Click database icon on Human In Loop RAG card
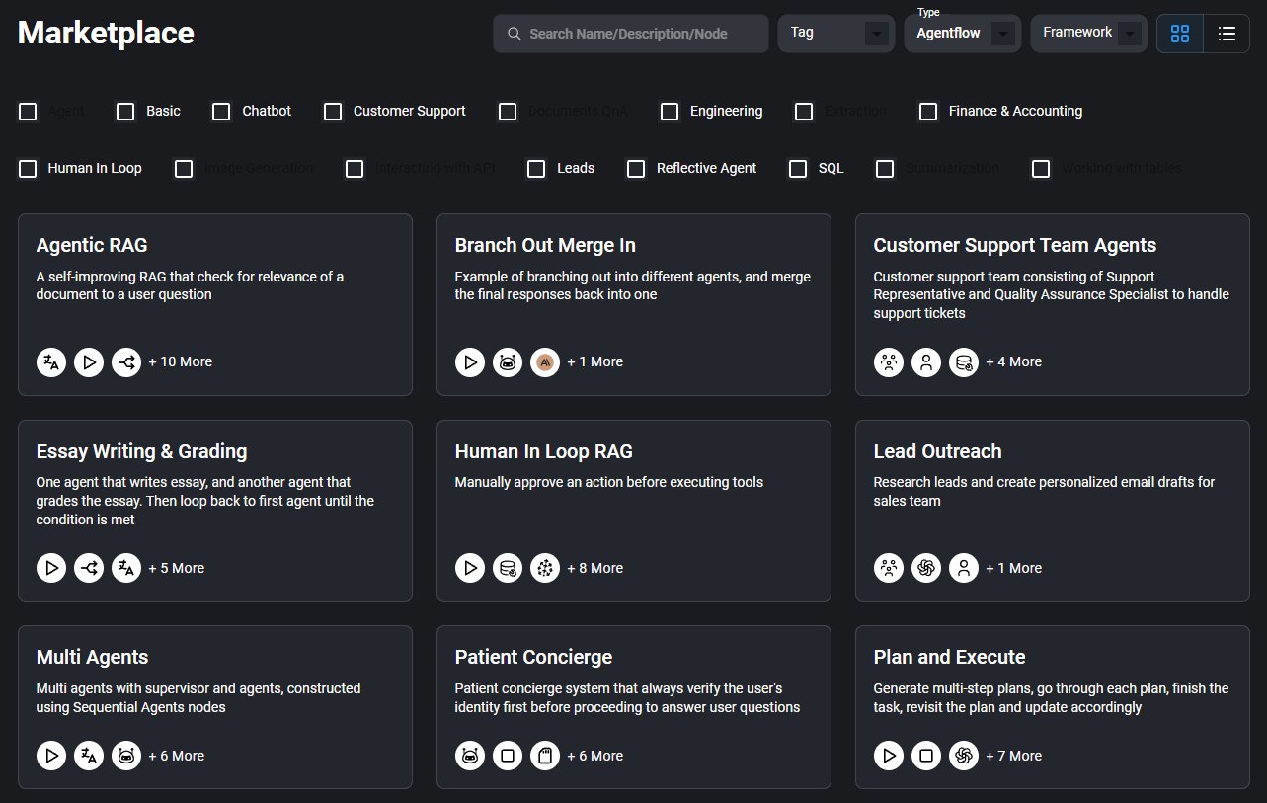Viewport: 1267px width, 803px height. pos(508,568)
